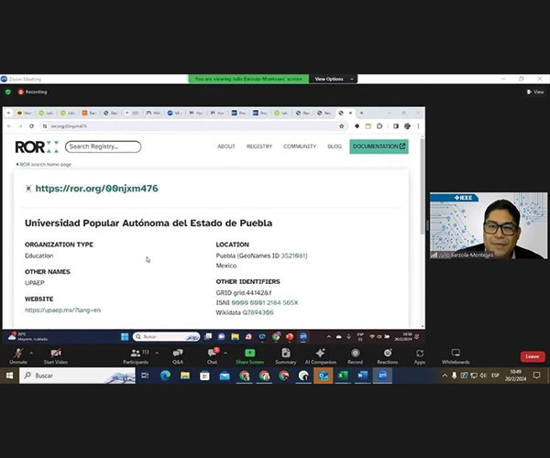This screenshot has width=550, height=458.
Task: Launch Microsoft Edge from taskbar
Action: point(165,376)
